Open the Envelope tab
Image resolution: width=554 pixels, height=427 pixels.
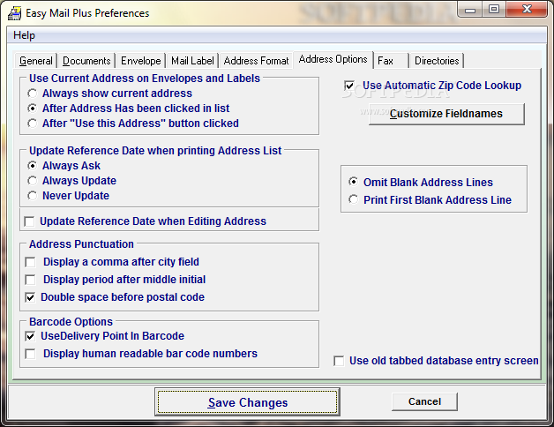(140, 61)
